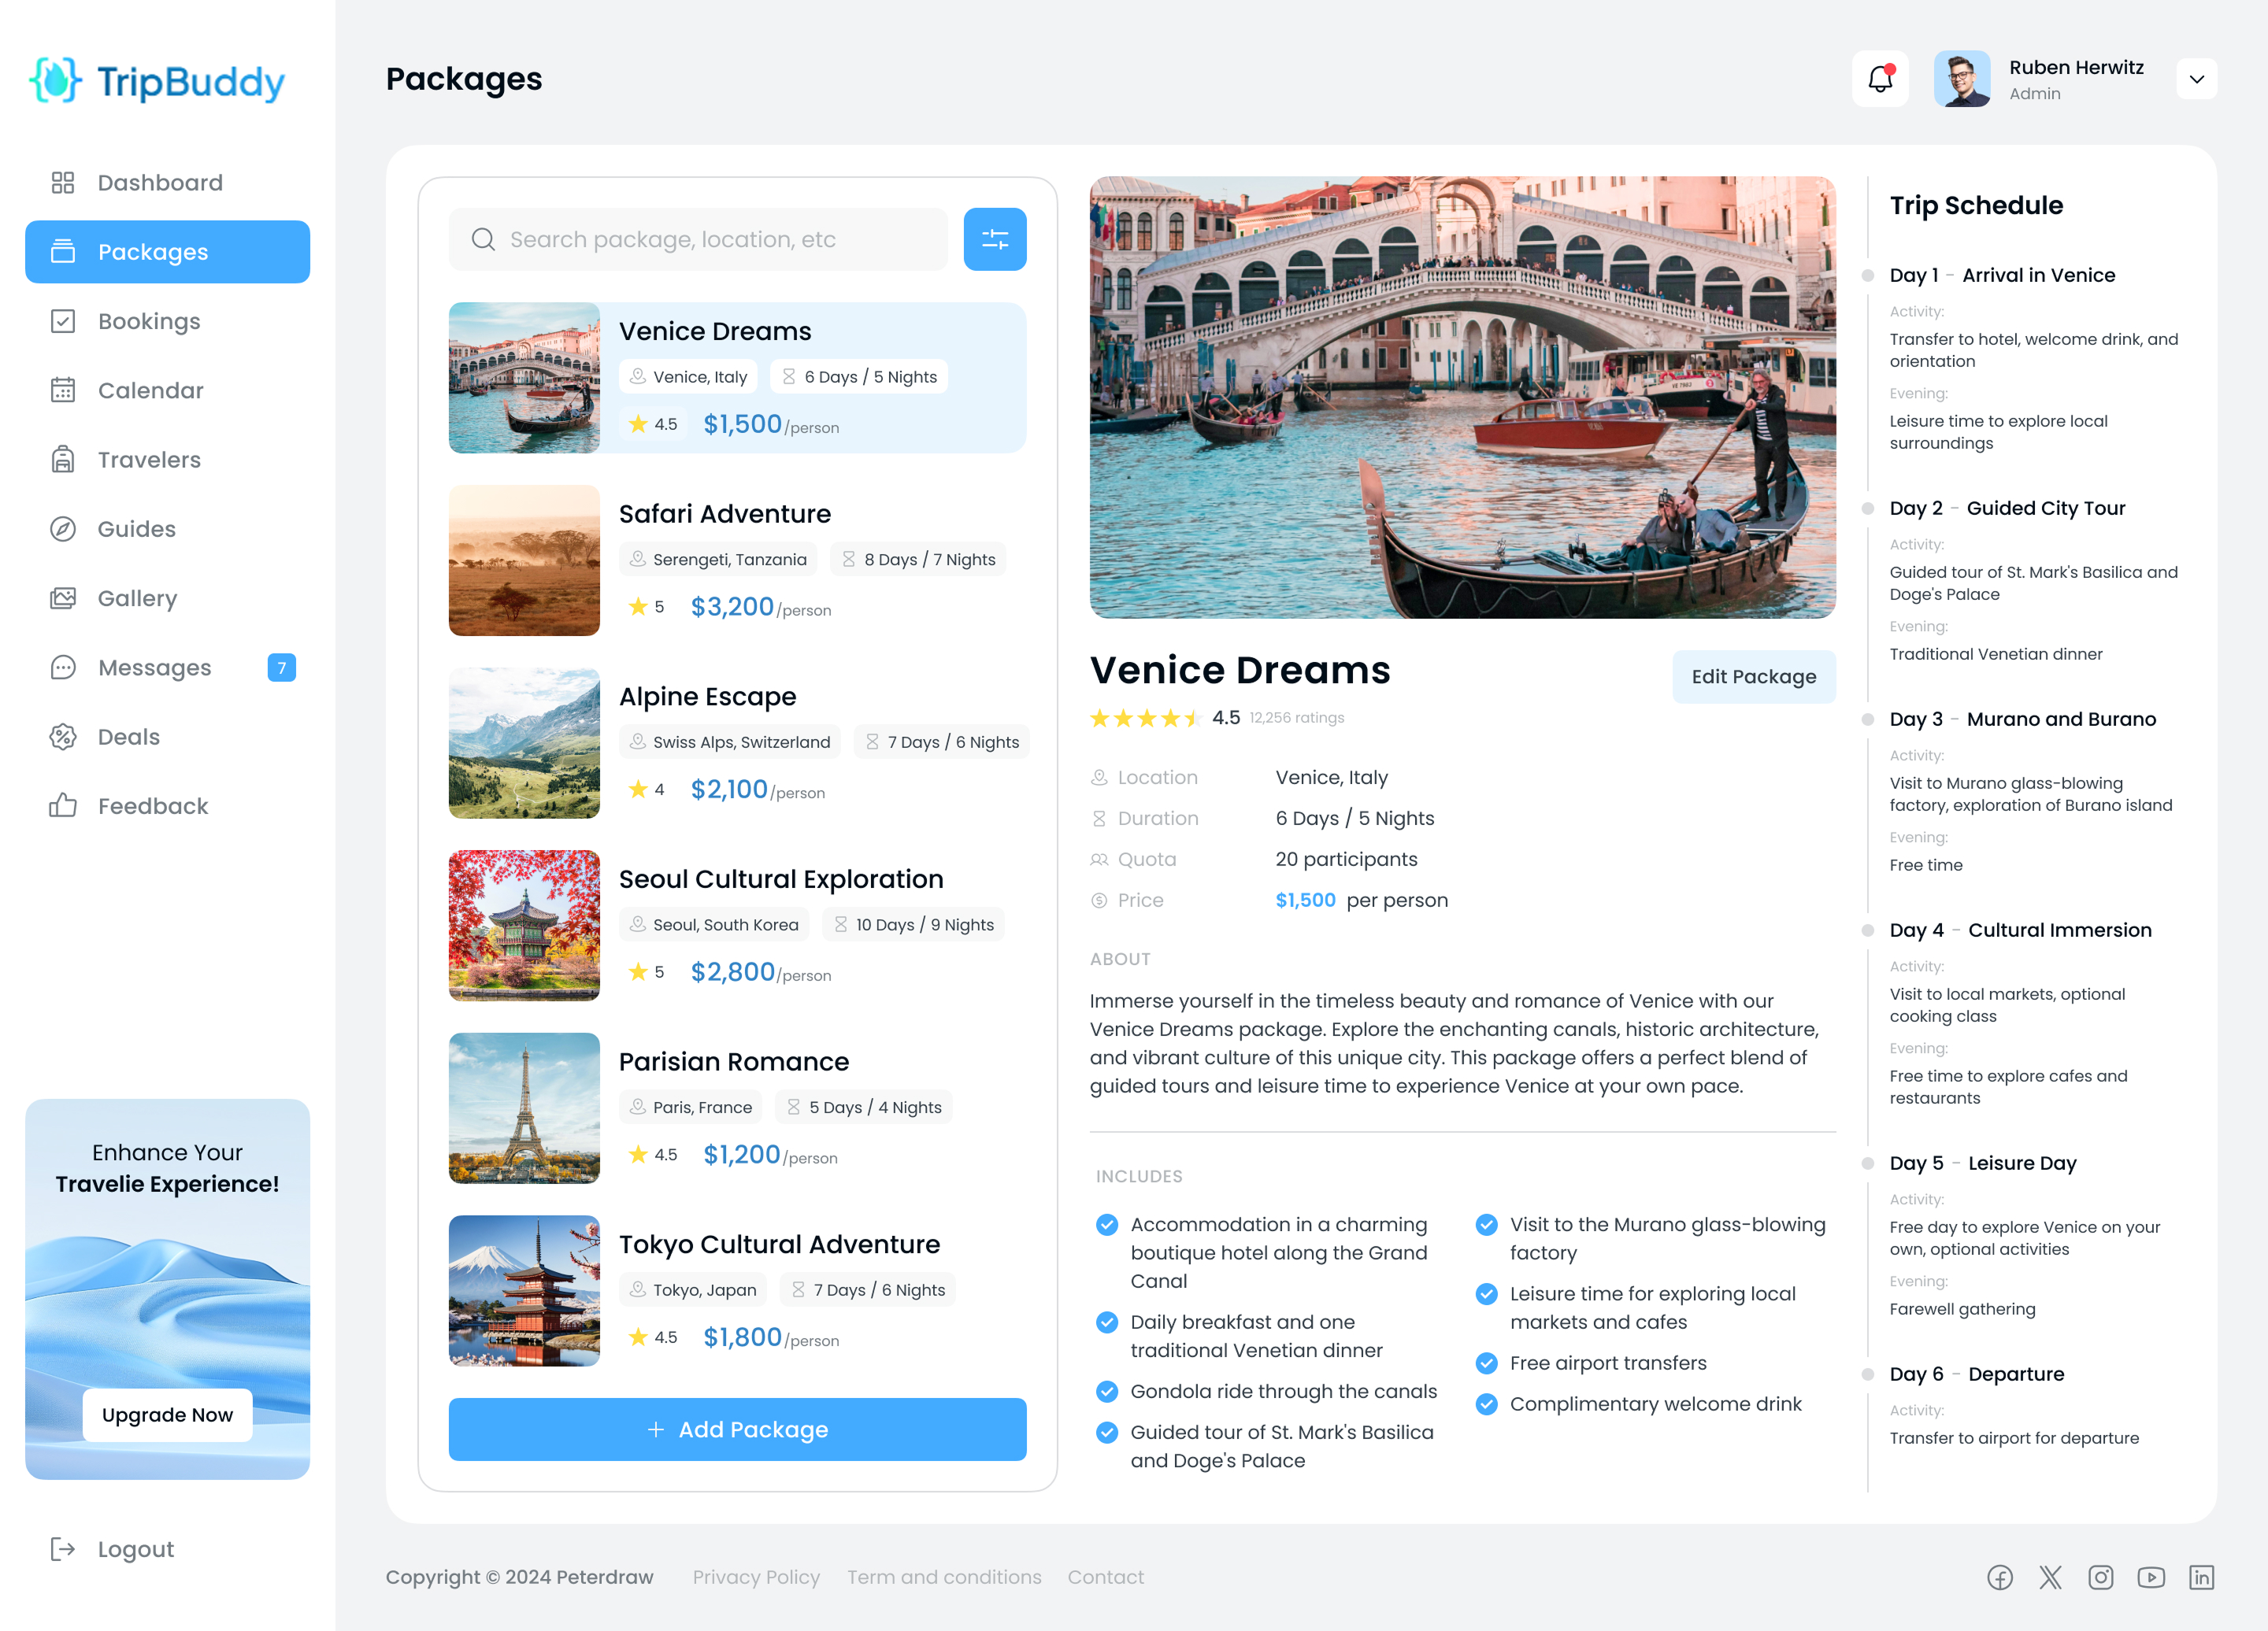Image resolution: width=2268 pixels, height=1631 pixels.
Task: Expand the Ruben Herwitz profile dropdown
Action: (2196, 79)
